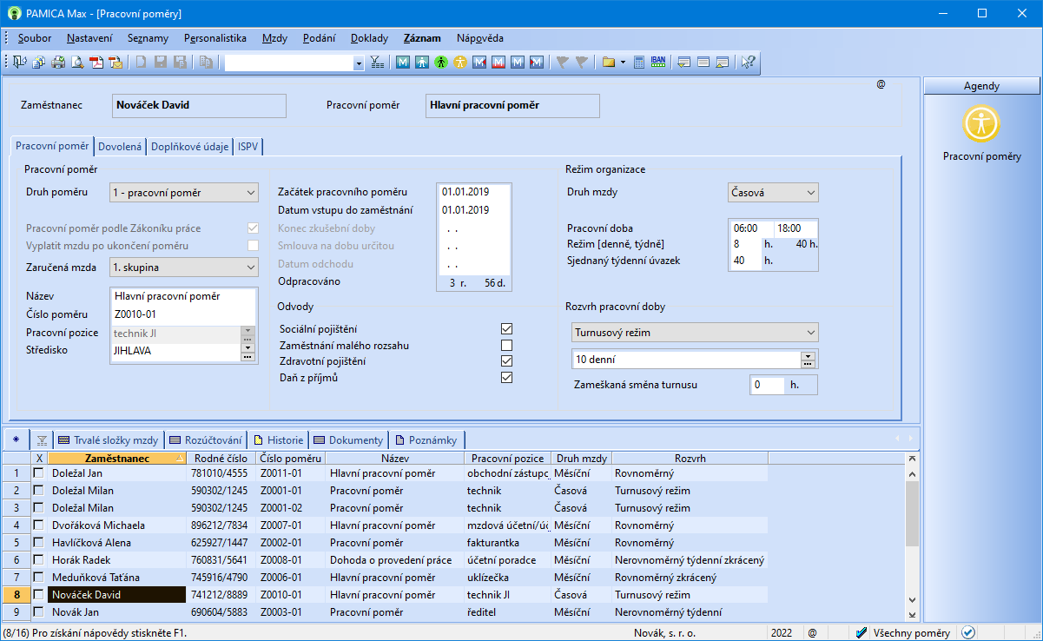Check the row checkbox for Doležal Jan
The image size is (1043, 641).
38,472
